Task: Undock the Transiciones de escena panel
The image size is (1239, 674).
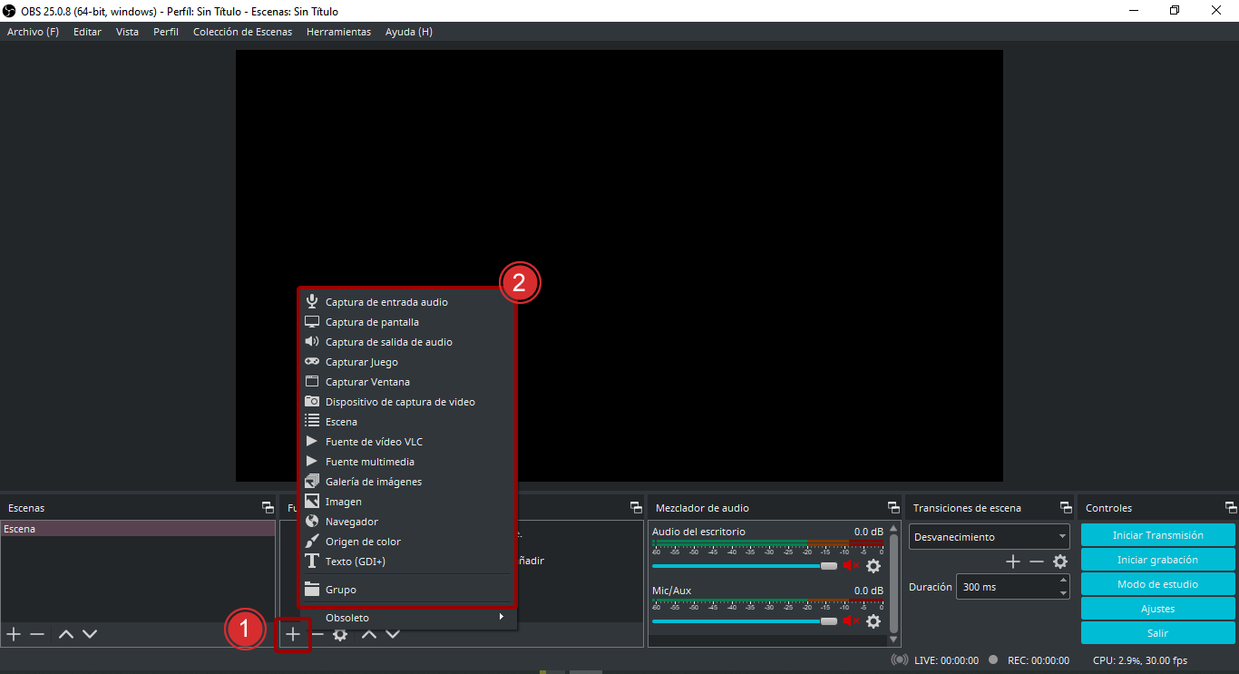Action: [x=1066, y=508]
